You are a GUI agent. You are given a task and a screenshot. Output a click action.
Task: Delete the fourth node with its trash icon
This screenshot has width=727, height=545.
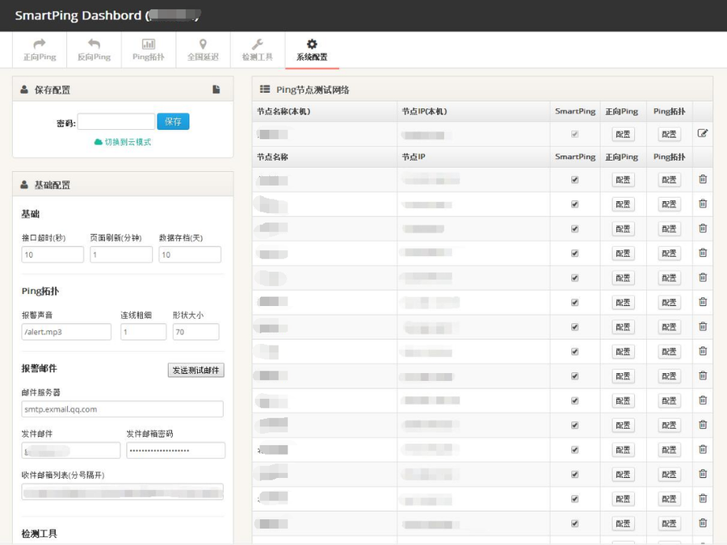tap(703, 253)
